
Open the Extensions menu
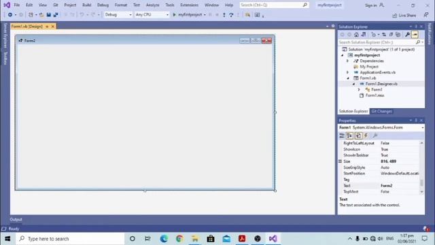(189, 5)
